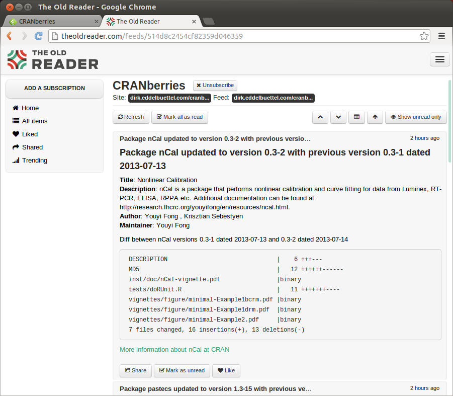Click the 'vignettes/figure/minimal-Example2.pdf' diff line
Screen dimensions: 453x396
[215, 320]
